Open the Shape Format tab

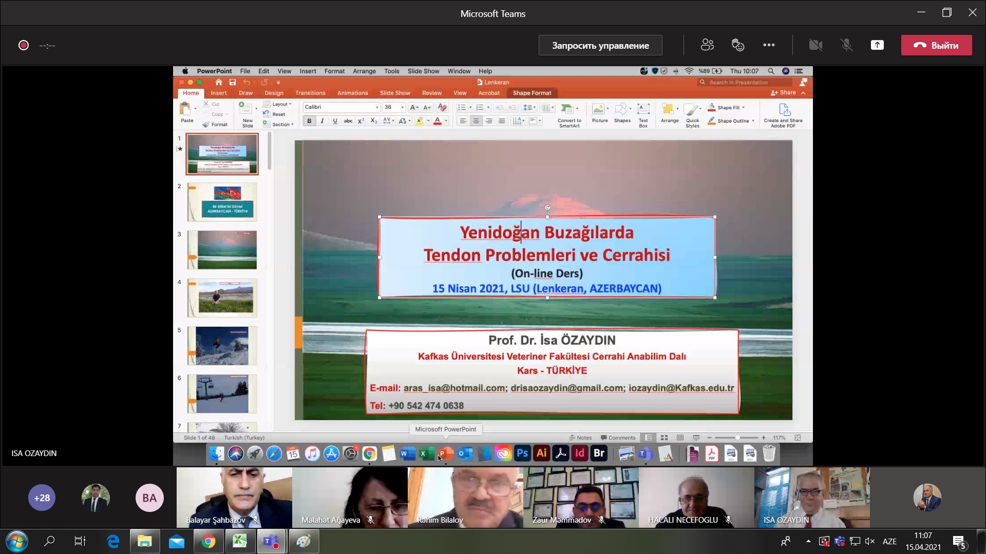point(532,93)
